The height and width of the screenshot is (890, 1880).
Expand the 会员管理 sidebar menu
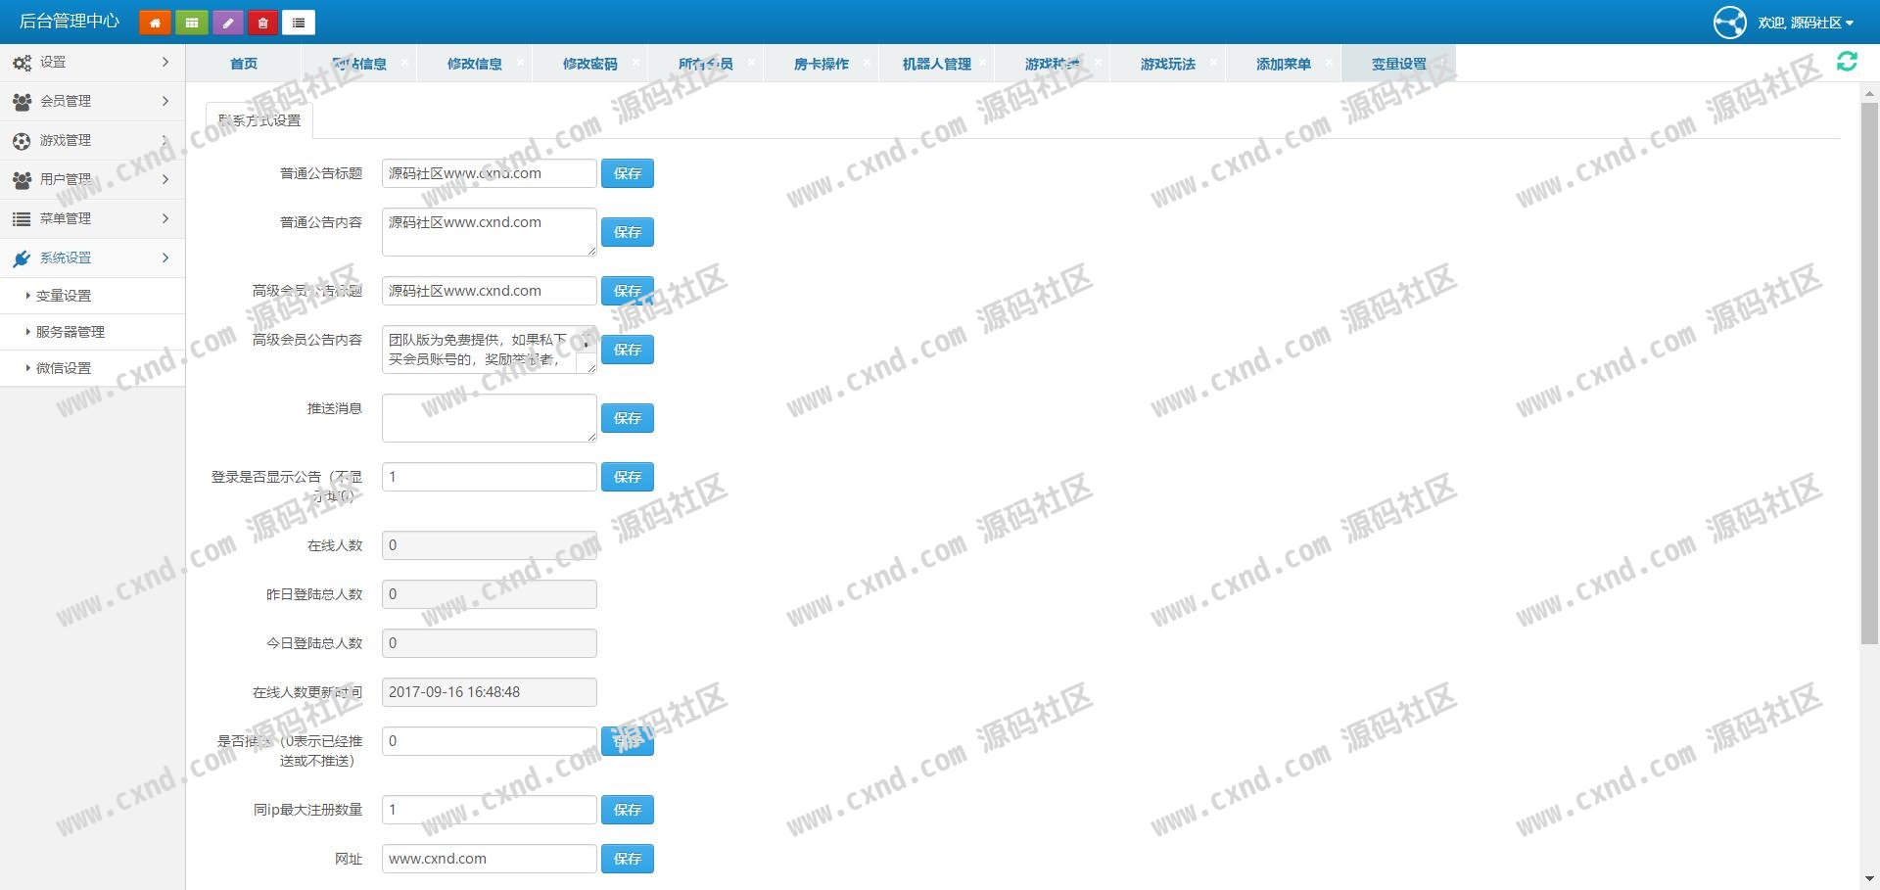92,102
